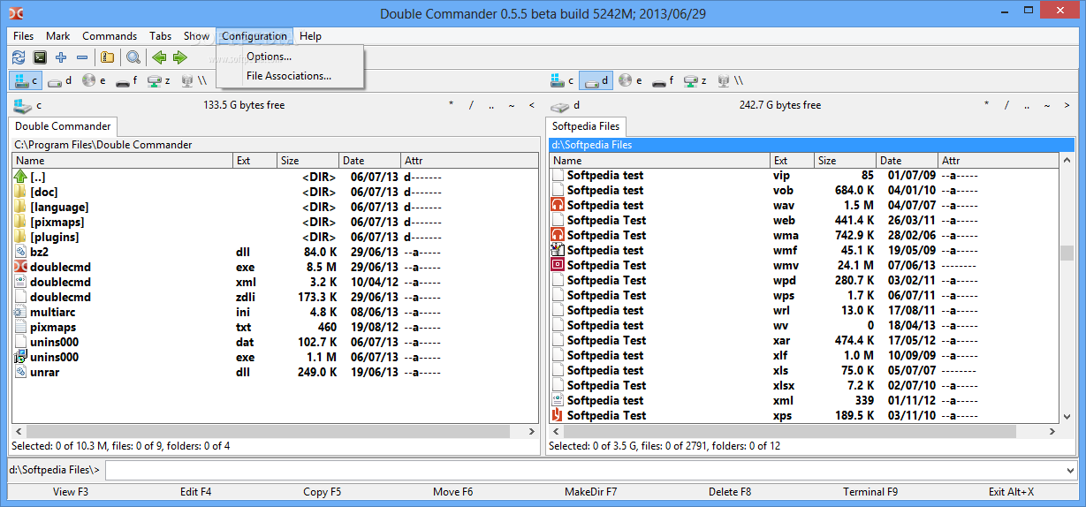The image size is (1086, 507).
Task: Select the Double Commander panel tab
Action: (x=63, y=126)
